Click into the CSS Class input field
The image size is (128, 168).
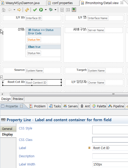pos(110,140)
